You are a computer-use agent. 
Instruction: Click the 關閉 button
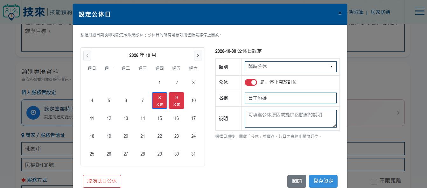[x=297, y=181]
